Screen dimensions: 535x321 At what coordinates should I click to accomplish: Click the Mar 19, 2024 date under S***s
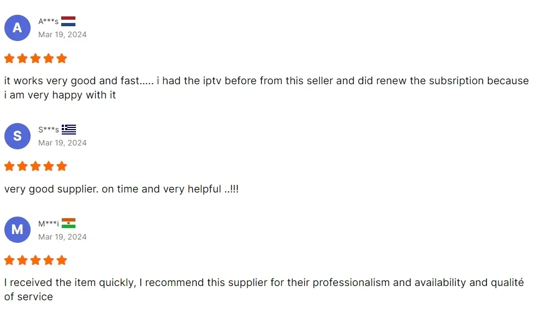(62, 143)
